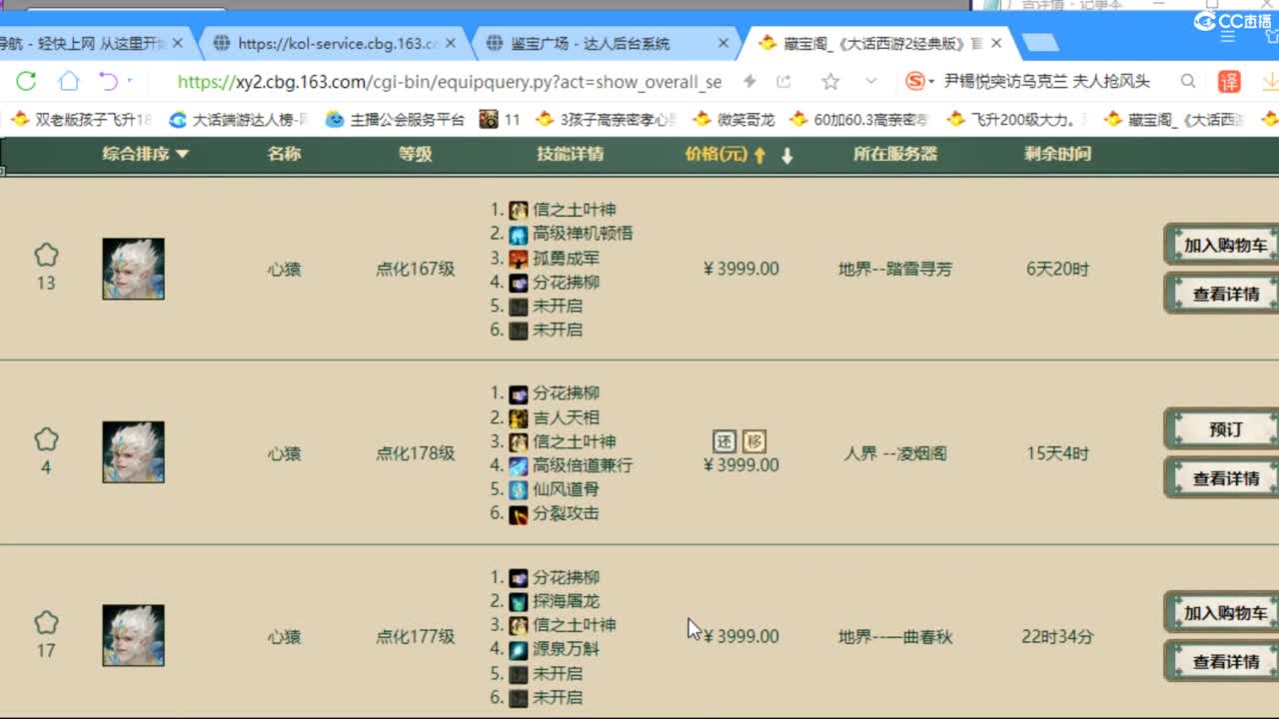Open a new tab with the new-tab button
The height and width of the screenshot is (719, 1279).
(x=1040, y=43)
